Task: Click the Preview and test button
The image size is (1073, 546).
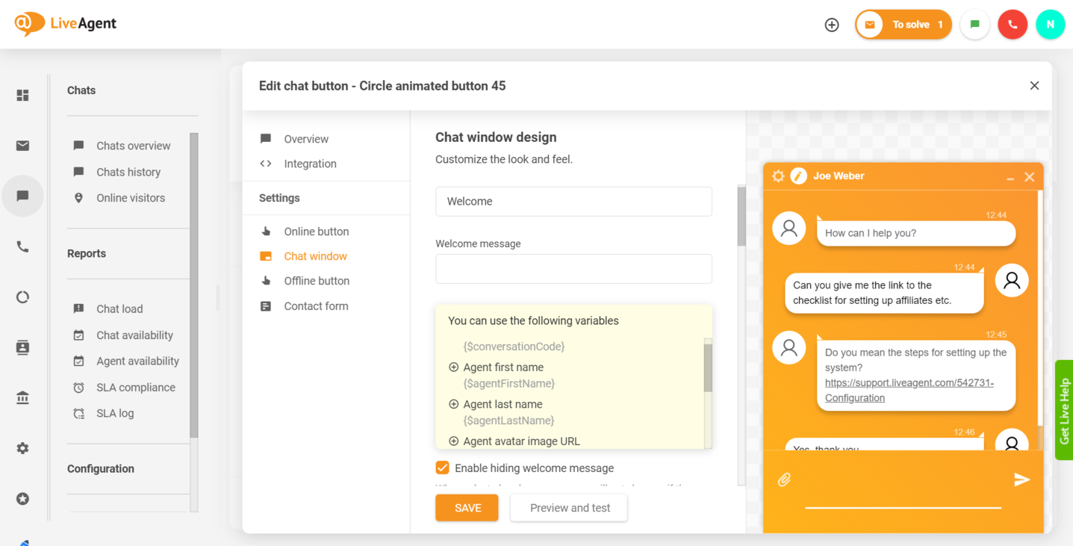Action: coord(570,508)
